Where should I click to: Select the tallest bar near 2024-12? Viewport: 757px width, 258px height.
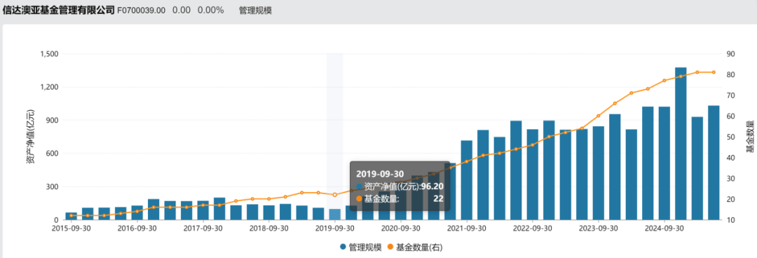pyautogui.click(x=681, y=144)
